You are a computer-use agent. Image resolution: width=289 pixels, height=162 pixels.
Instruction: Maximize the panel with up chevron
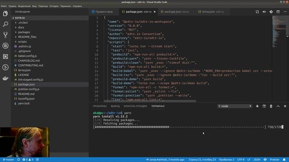coord(278,106)
